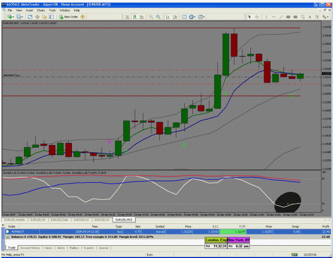333x258 pixels.
Task: Open the Account History tab
Action: coord(30,248)
